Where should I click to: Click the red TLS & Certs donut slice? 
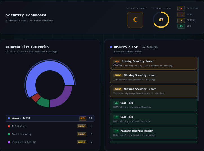(x=36, y=98)
